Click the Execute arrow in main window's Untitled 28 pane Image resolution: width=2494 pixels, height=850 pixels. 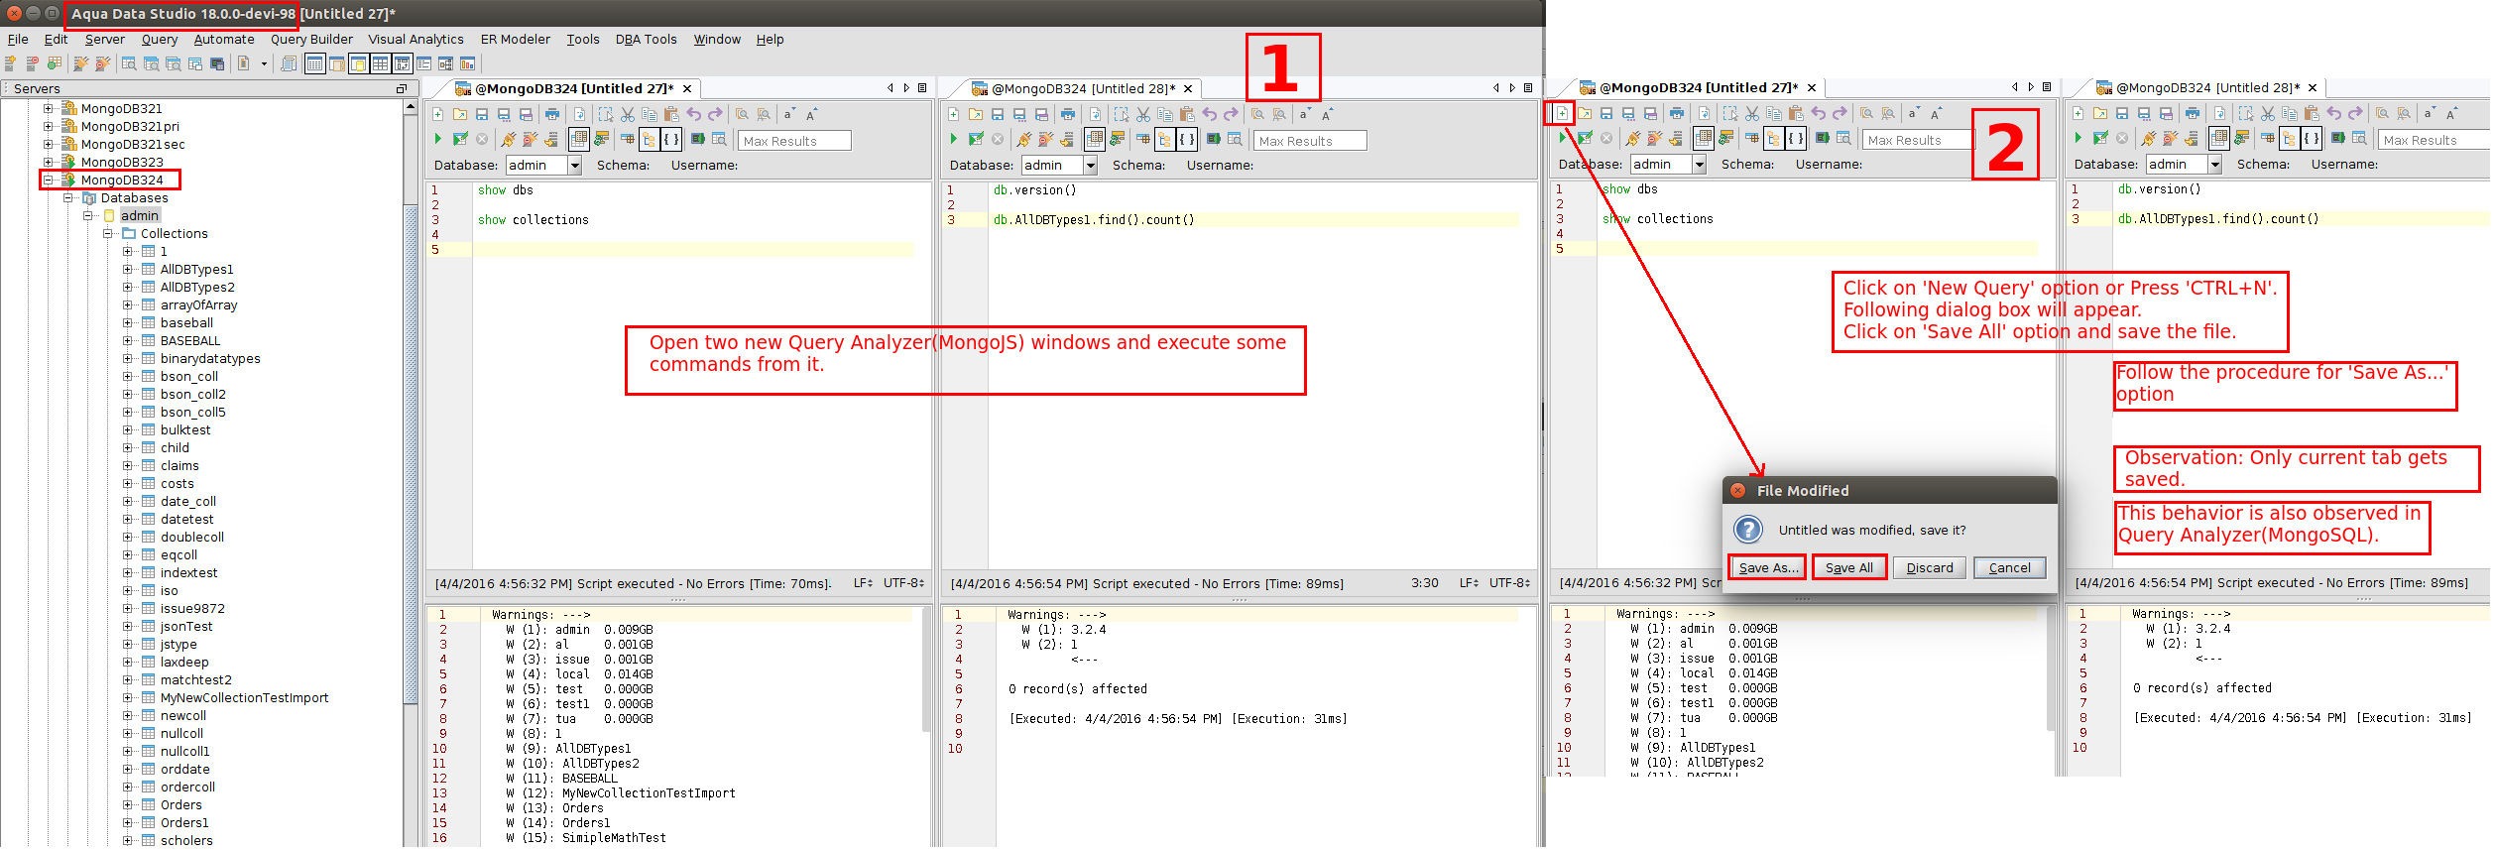[x=954, y=139]
